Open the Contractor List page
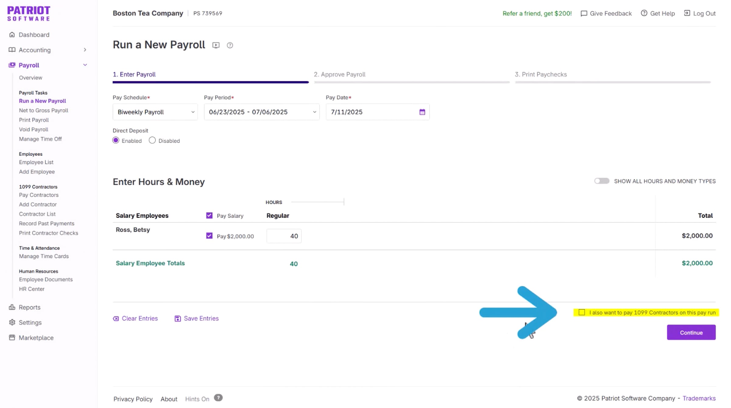Viewport: 731px width, 408px height. pos(37,214)
